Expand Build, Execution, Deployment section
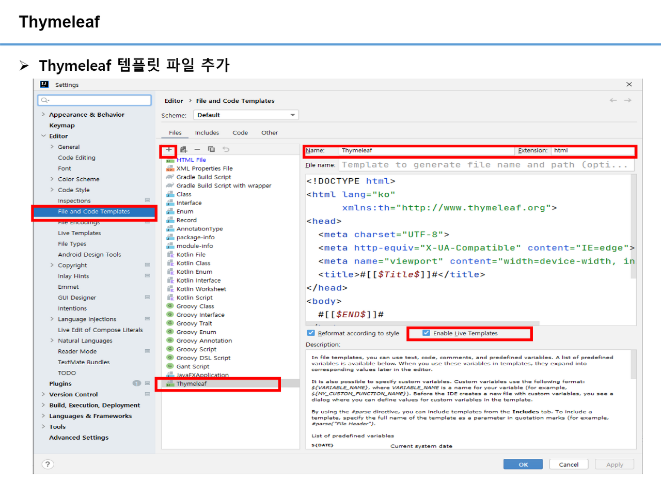The width and height of the screenshot is (661, 496). (x=43, y=405)
